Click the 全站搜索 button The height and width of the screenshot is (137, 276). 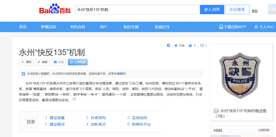[x=237, y=10]
